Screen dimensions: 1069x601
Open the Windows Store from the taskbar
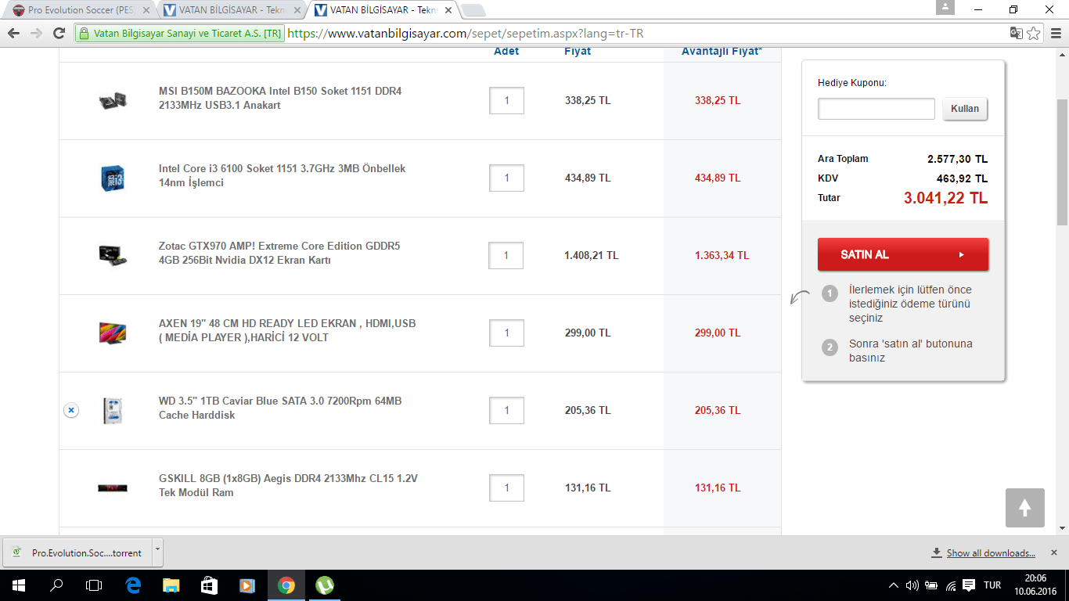pyautogui.click(x=209, y=585)
